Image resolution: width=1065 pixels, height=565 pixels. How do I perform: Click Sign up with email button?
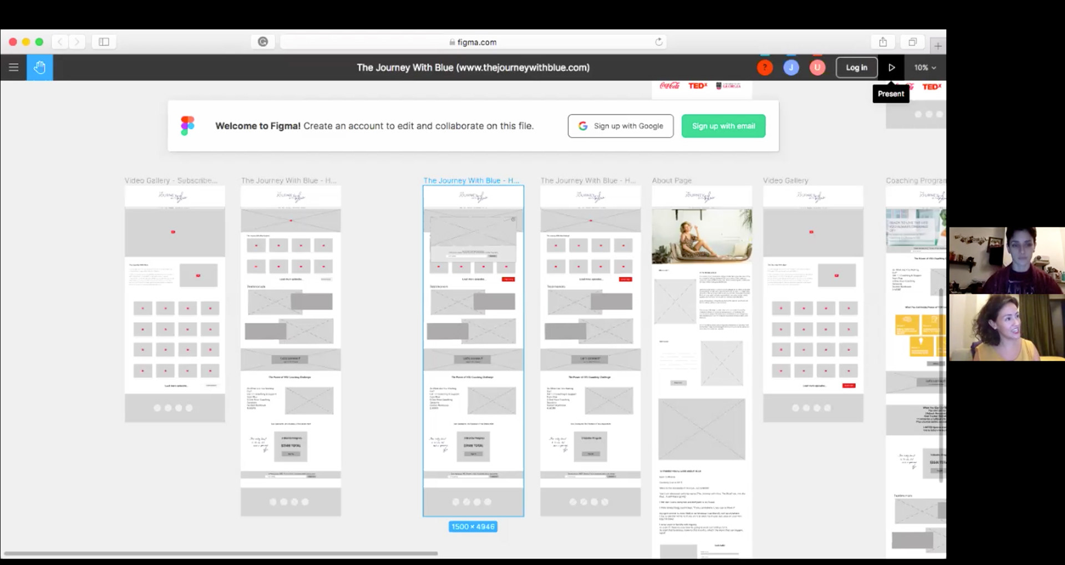[x=723, y=126]
